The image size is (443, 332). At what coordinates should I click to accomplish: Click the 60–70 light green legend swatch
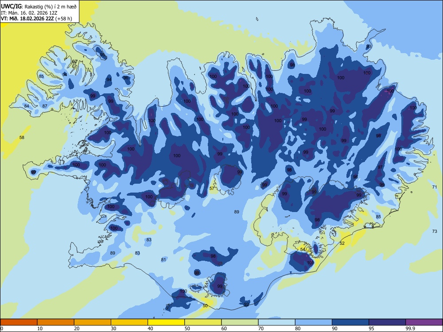[x=240, y=322]
